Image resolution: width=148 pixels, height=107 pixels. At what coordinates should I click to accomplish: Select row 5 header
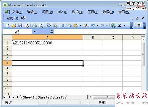click(7, 64)
